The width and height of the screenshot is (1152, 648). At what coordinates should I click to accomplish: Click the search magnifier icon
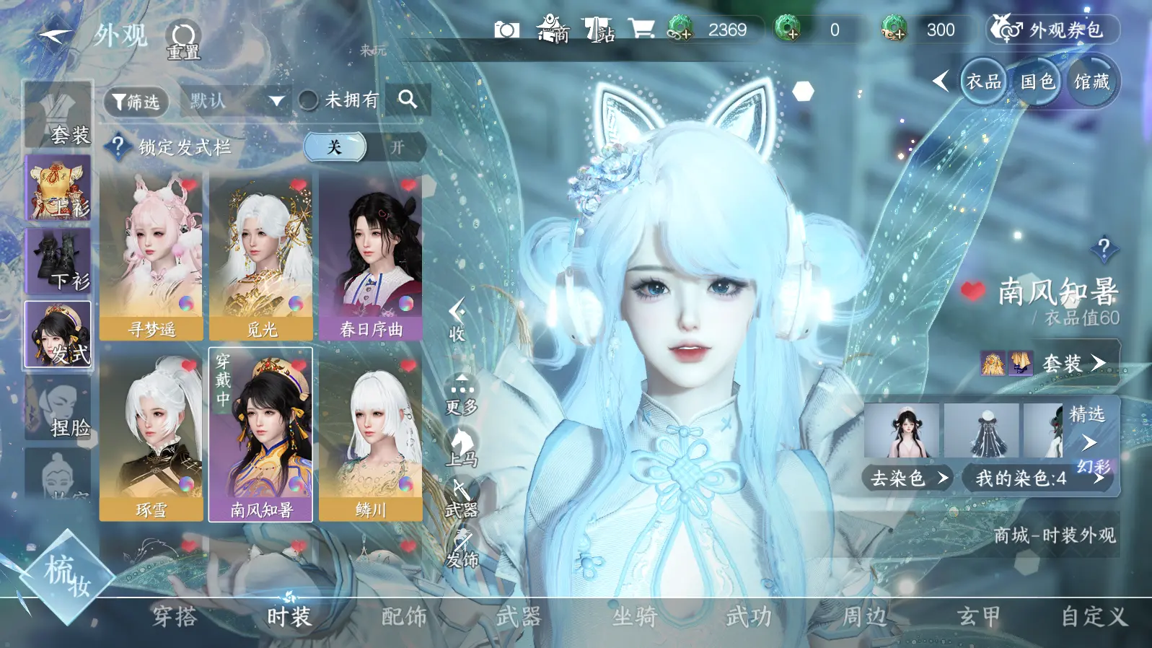(x=408, y=100)
